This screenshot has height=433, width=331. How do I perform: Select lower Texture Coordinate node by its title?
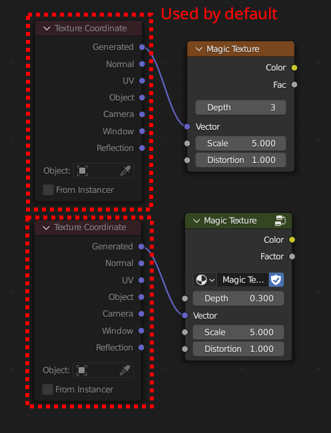pyautogui.click(x=90, y=227)
